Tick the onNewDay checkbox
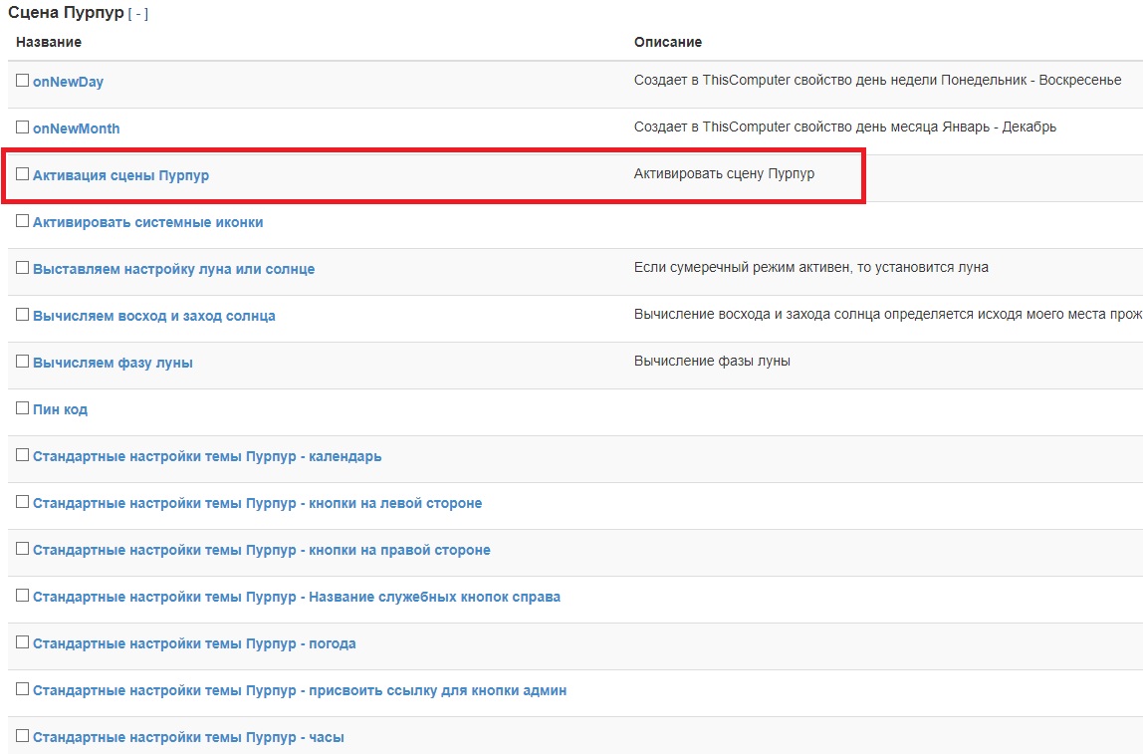1143x754 pixels. click(23, 81)
